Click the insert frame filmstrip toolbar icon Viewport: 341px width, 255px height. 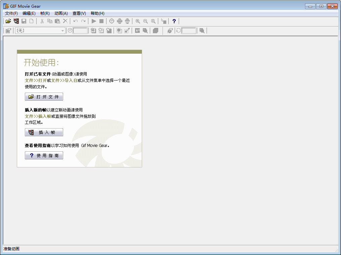pyautogui.click(x=16, y=21)
